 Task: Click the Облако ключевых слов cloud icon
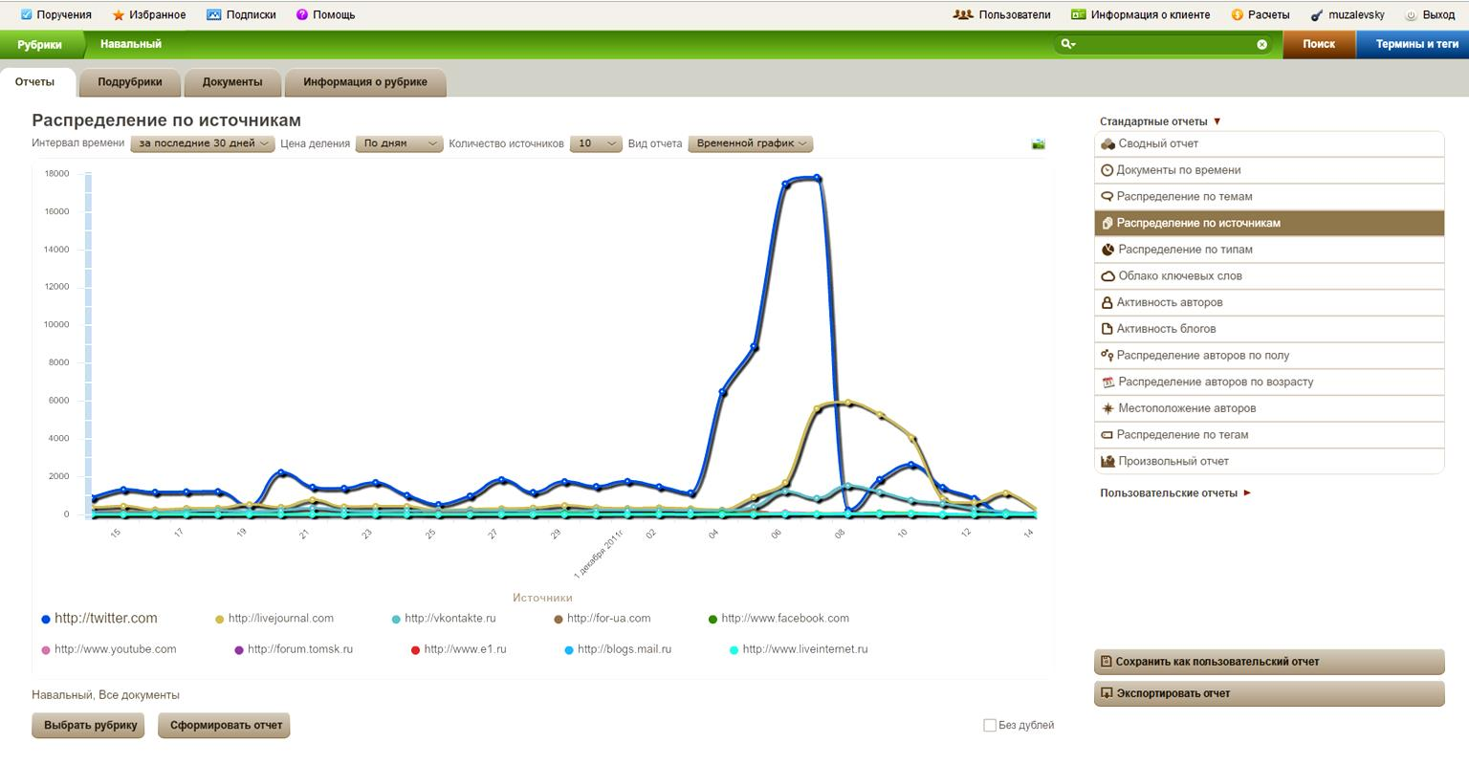(1108, 276)
